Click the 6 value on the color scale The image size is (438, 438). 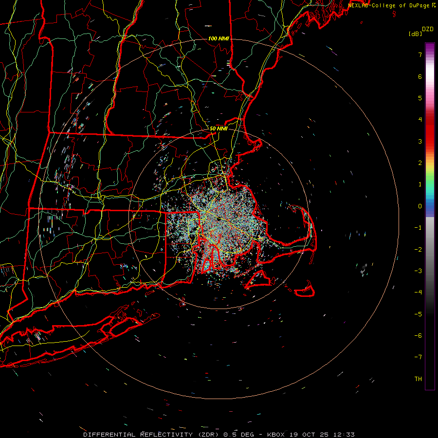[x=420, y=76]
